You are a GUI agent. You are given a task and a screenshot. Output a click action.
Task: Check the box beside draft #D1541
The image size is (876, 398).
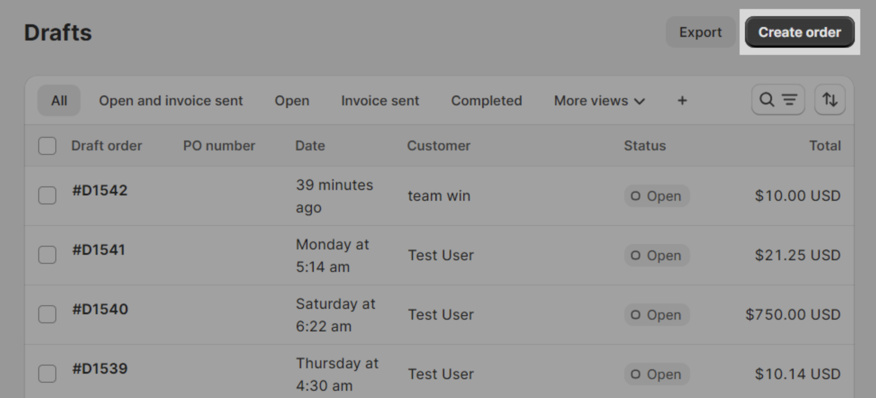point(47,255)
